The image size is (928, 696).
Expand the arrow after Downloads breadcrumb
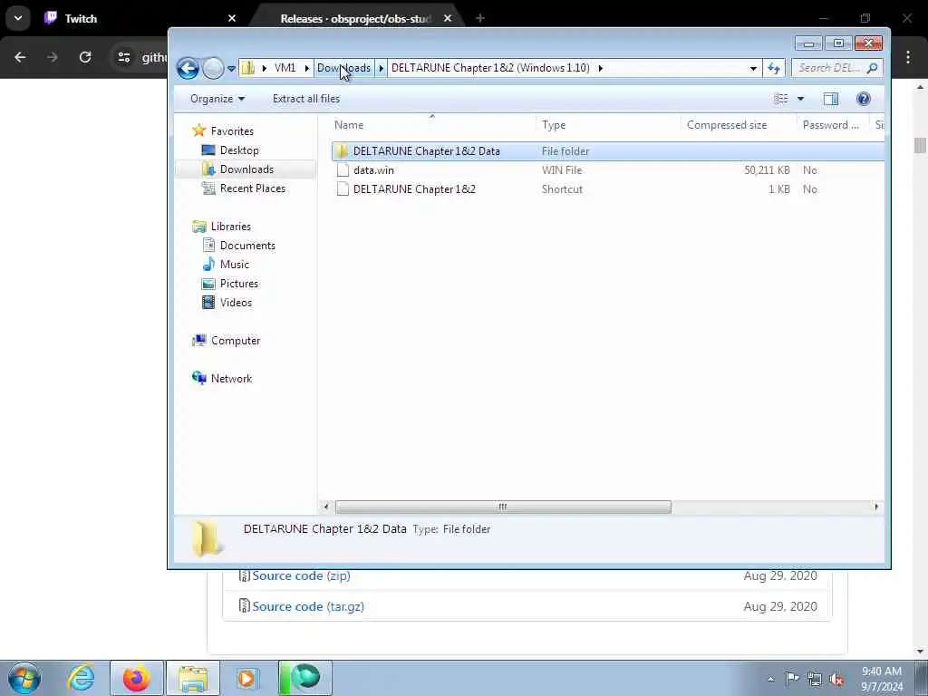tap(382, 68)
